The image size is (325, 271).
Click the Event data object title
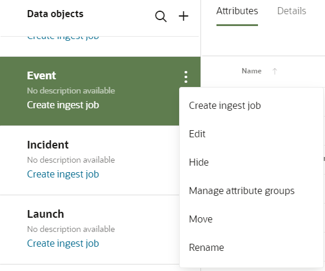42,76
